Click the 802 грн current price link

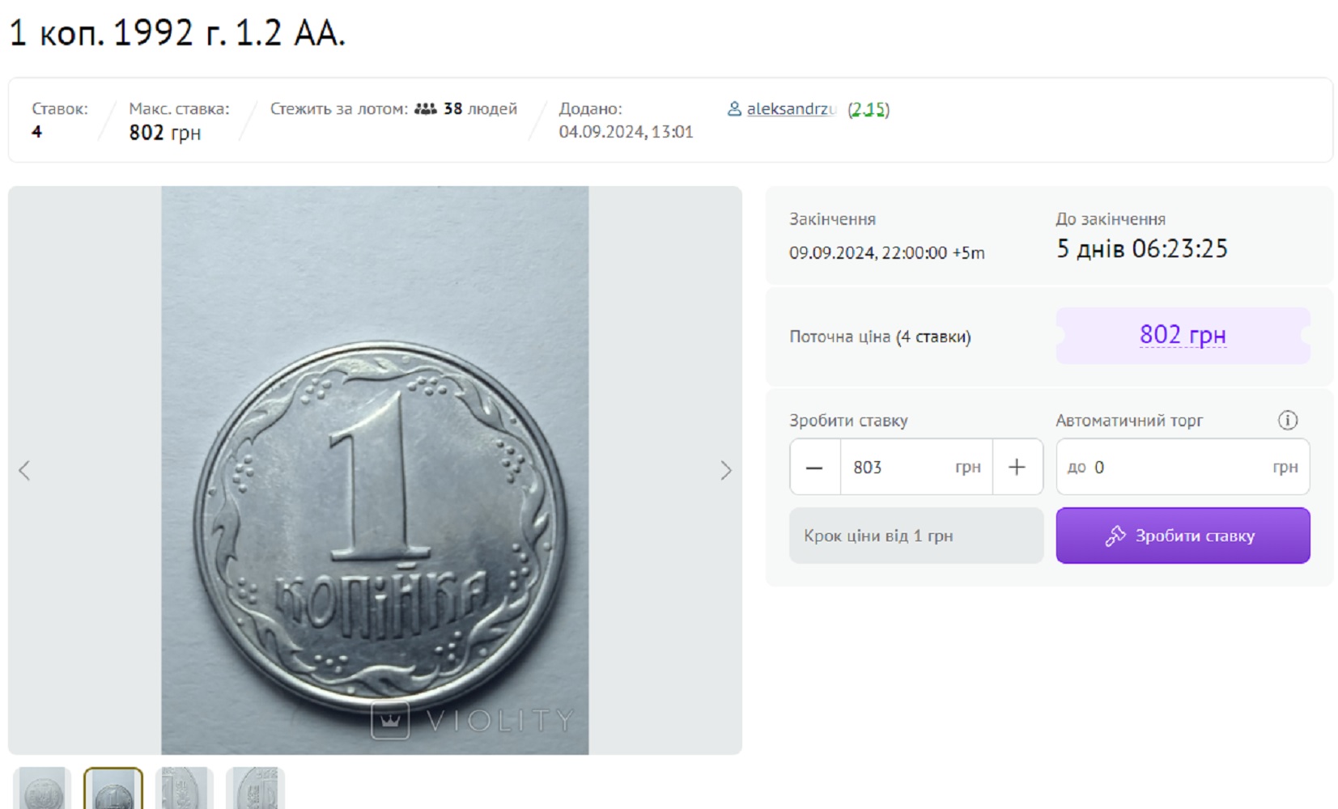(1182, 335)
